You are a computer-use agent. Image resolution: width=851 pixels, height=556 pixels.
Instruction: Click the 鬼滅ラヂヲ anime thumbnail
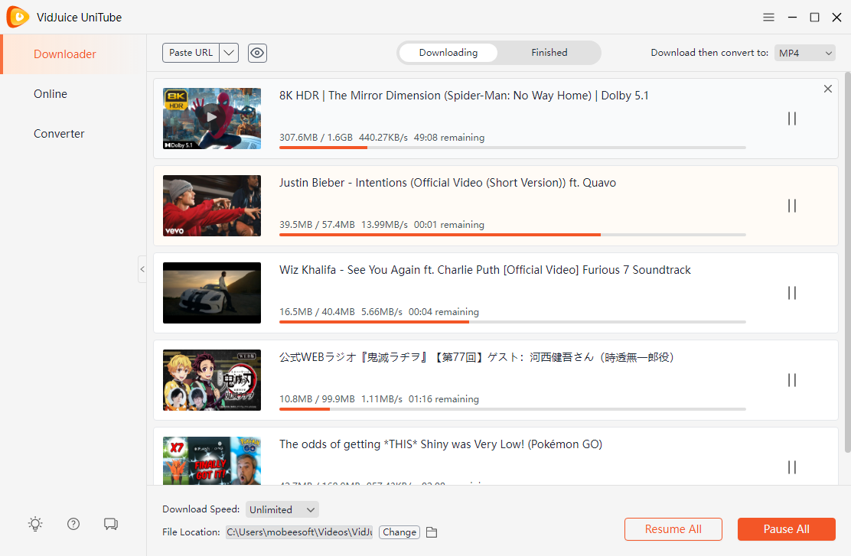(212, 380)
